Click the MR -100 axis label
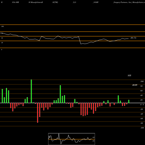 142,128
